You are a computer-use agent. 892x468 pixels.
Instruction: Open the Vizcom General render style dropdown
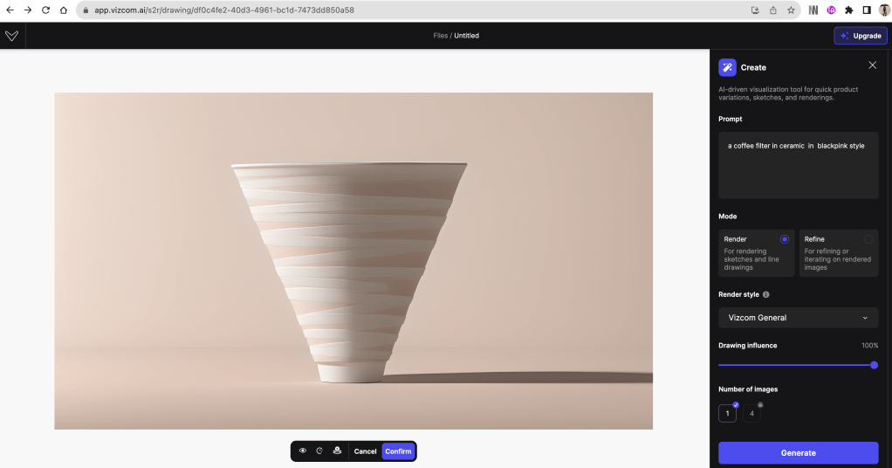click(x=798, y=318)
